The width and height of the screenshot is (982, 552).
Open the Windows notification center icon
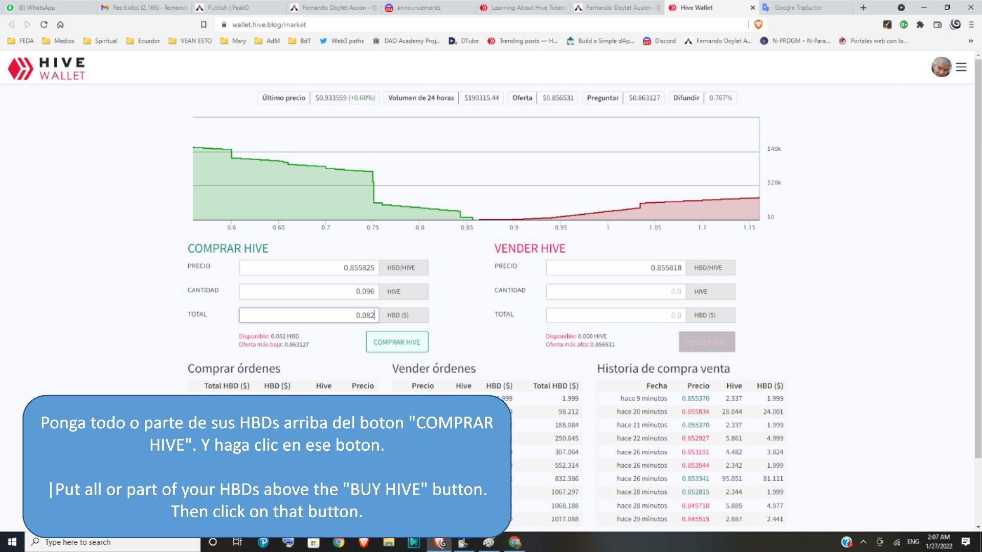[966, 542]
